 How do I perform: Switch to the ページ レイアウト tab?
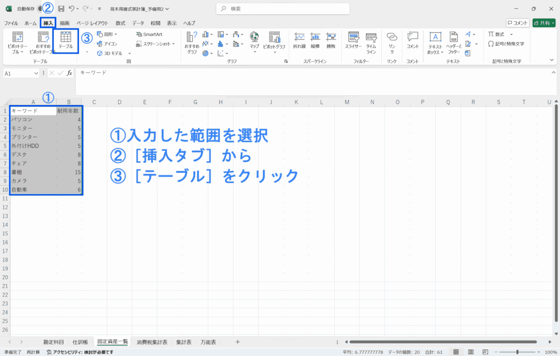pyautogui.click(x=92, y=23)
